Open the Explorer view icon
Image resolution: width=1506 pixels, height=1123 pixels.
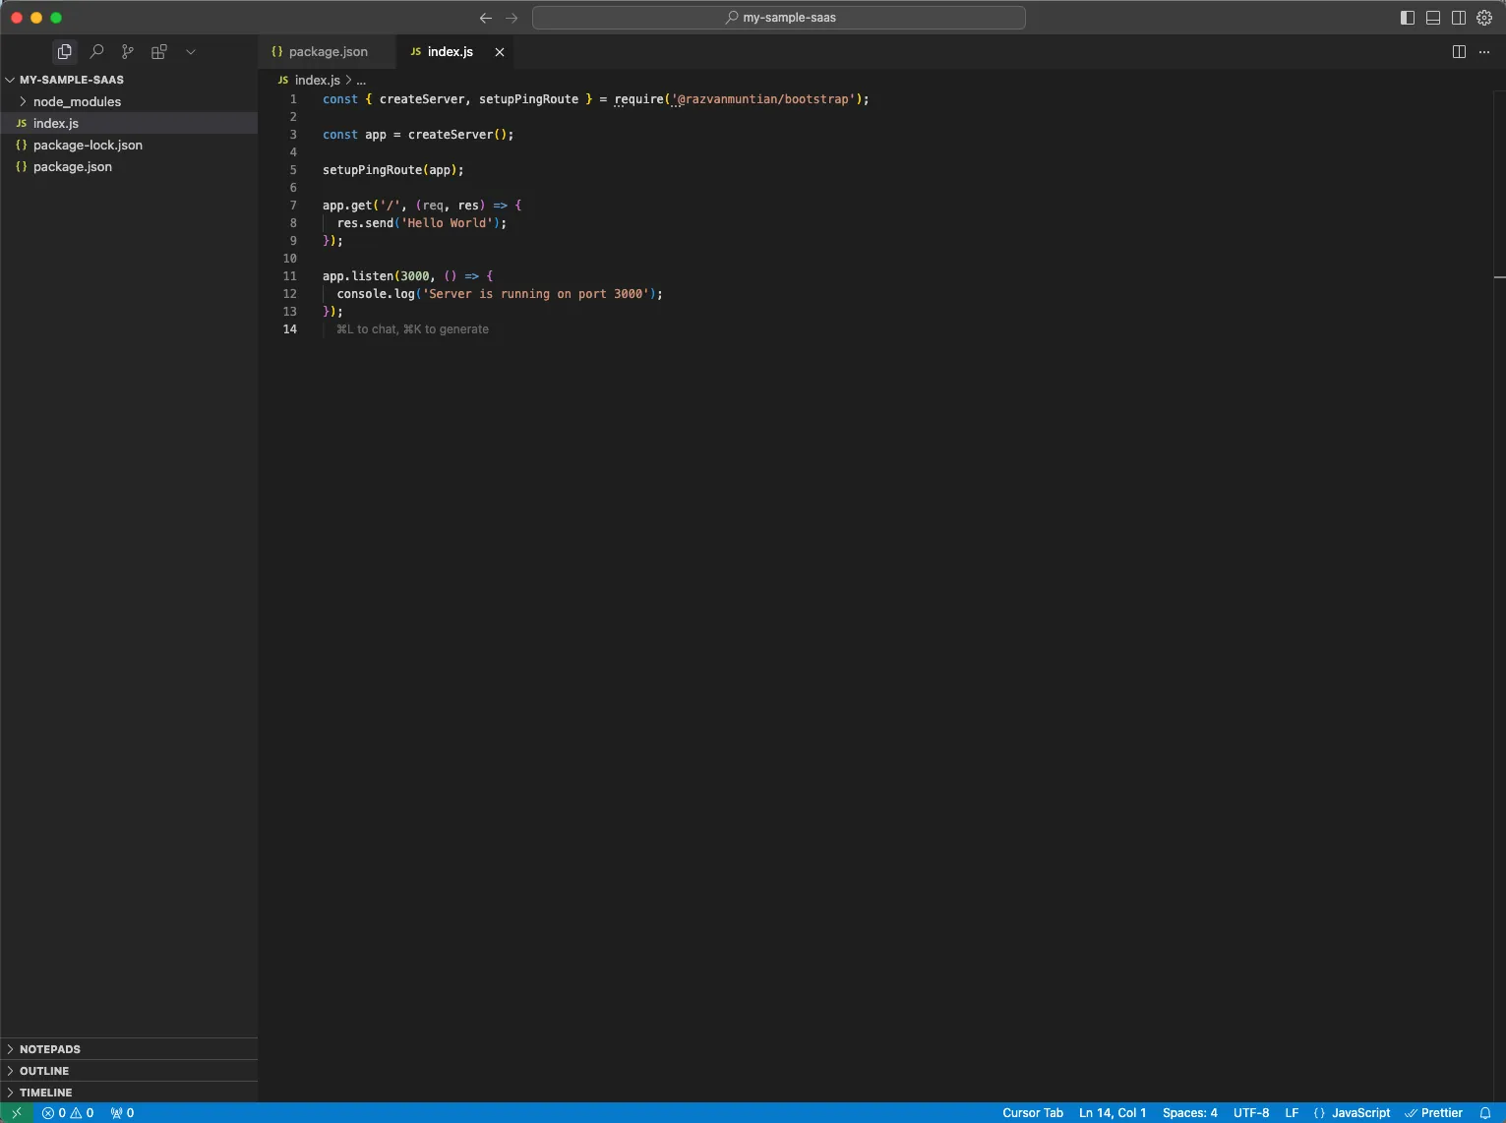point(65,51)
